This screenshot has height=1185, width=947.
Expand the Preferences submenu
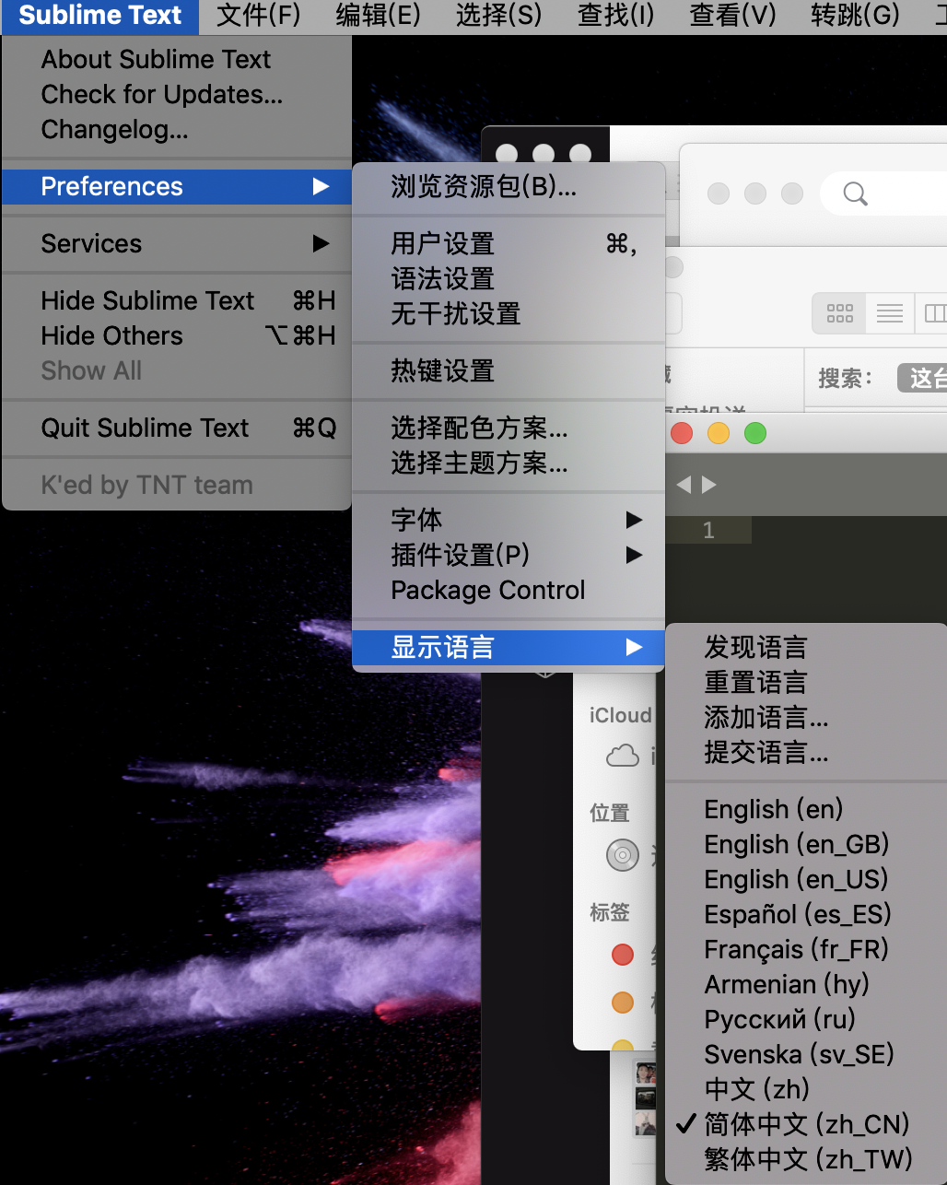[177, 186]
